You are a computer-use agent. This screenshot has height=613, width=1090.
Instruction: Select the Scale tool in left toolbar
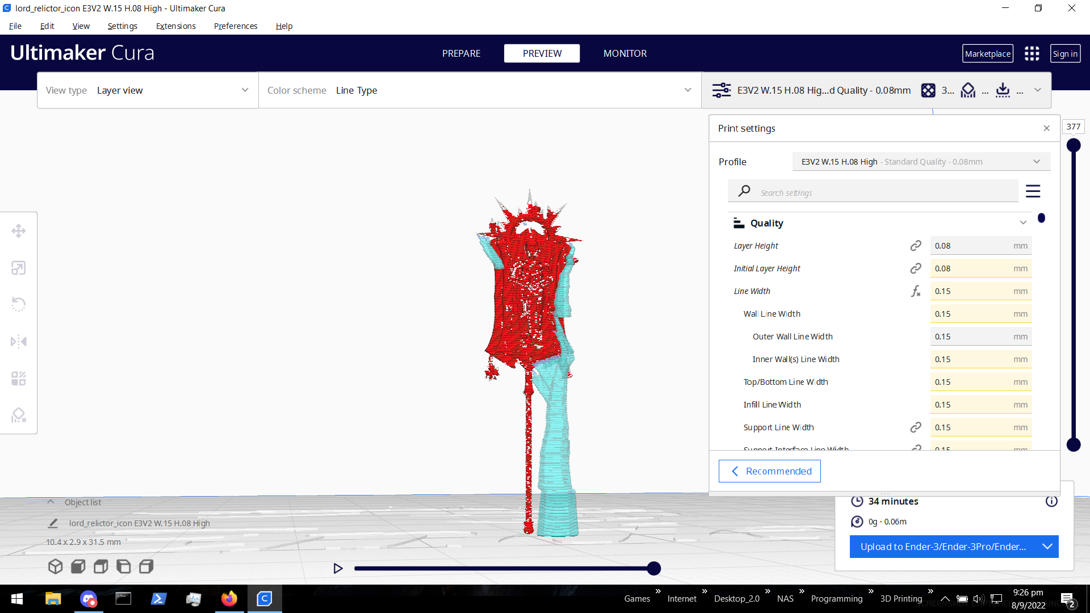pos(19,268)
